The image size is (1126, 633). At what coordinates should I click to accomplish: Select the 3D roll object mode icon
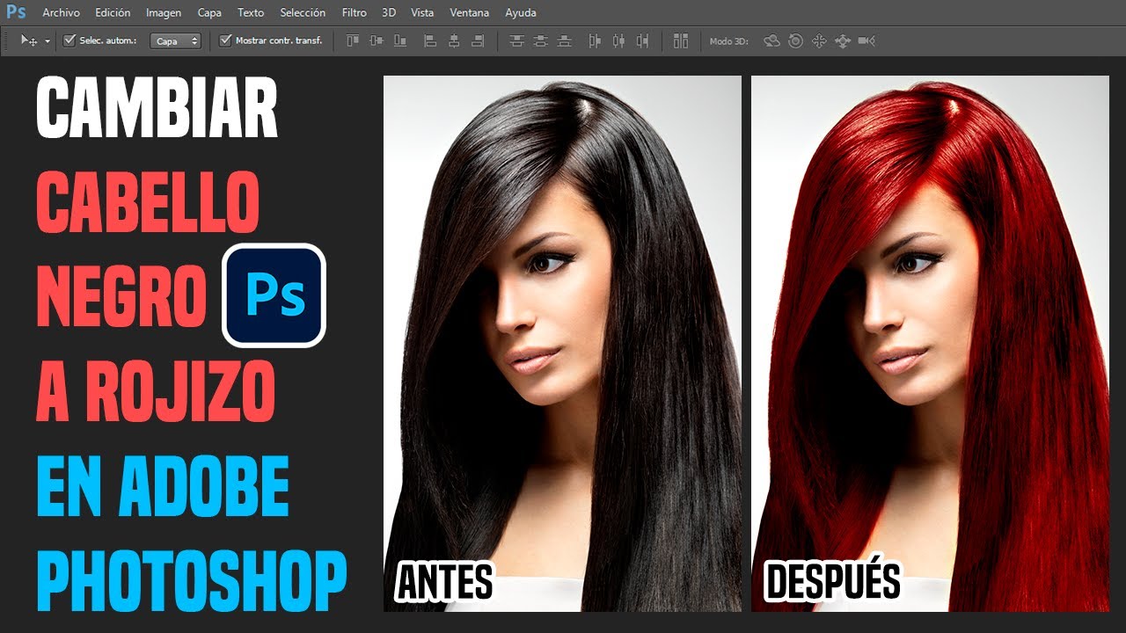(x=795, y=40)
